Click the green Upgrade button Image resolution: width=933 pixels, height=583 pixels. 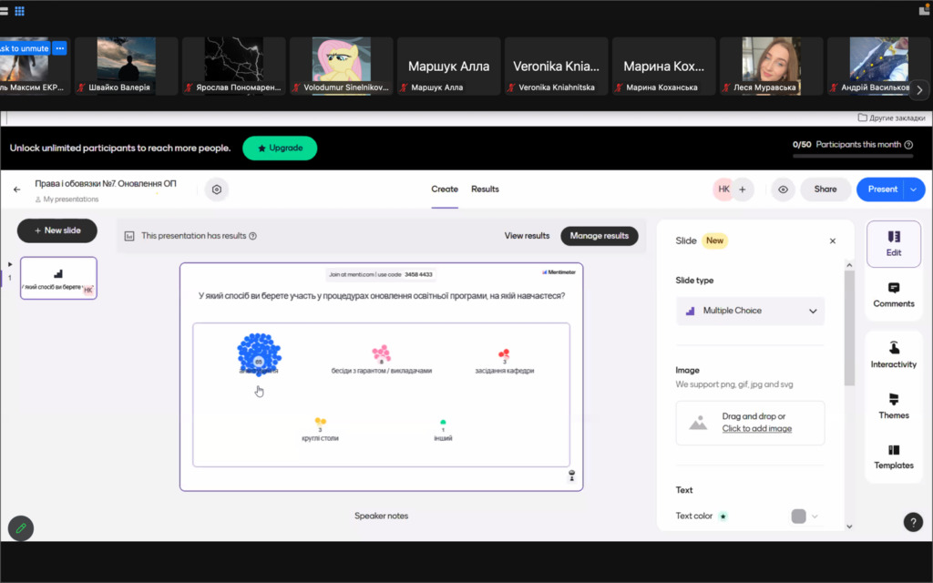click(280, 148)
